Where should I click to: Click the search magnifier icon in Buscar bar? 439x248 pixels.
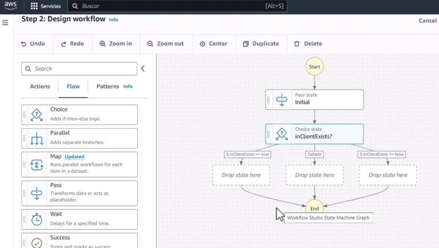click(75, 6)
